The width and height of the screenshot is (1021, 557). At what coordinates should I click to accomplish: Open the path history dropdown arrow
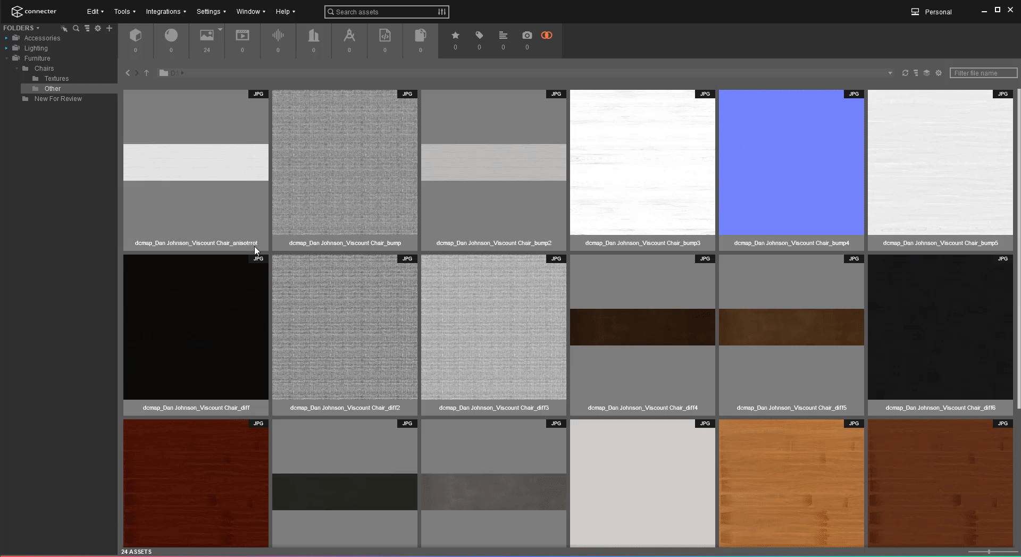890,73
